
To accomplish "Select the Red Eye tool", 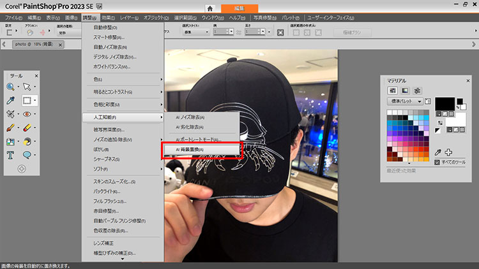I will pyautogui.click(x=27, y=114).
